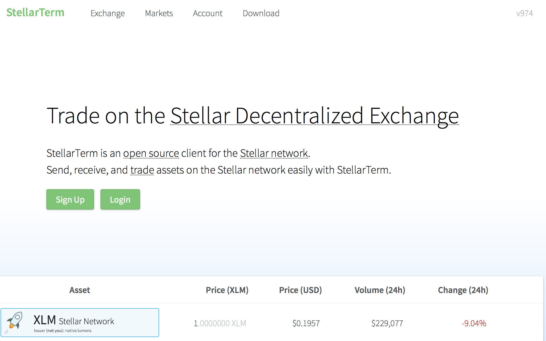Click the Sign Up button
The width and height of the screenshot is (546, 341).
click(x=70, y=200)
